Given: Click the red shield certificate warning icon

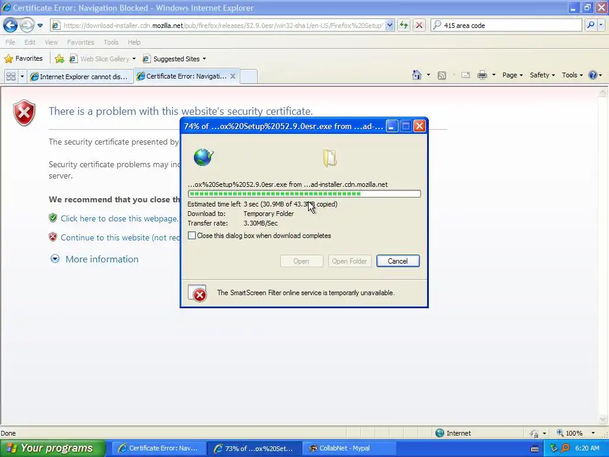Looking at the screenshot, I should (24, 112).
